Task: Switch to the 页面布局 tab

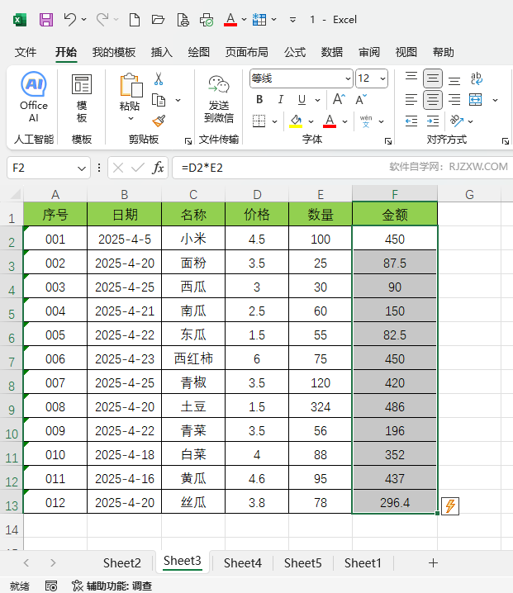Action: [x=247, y=52]
